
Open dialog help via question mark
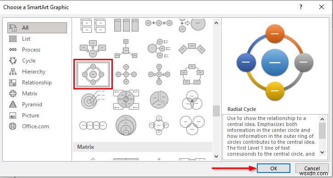[x=301, y=7]
